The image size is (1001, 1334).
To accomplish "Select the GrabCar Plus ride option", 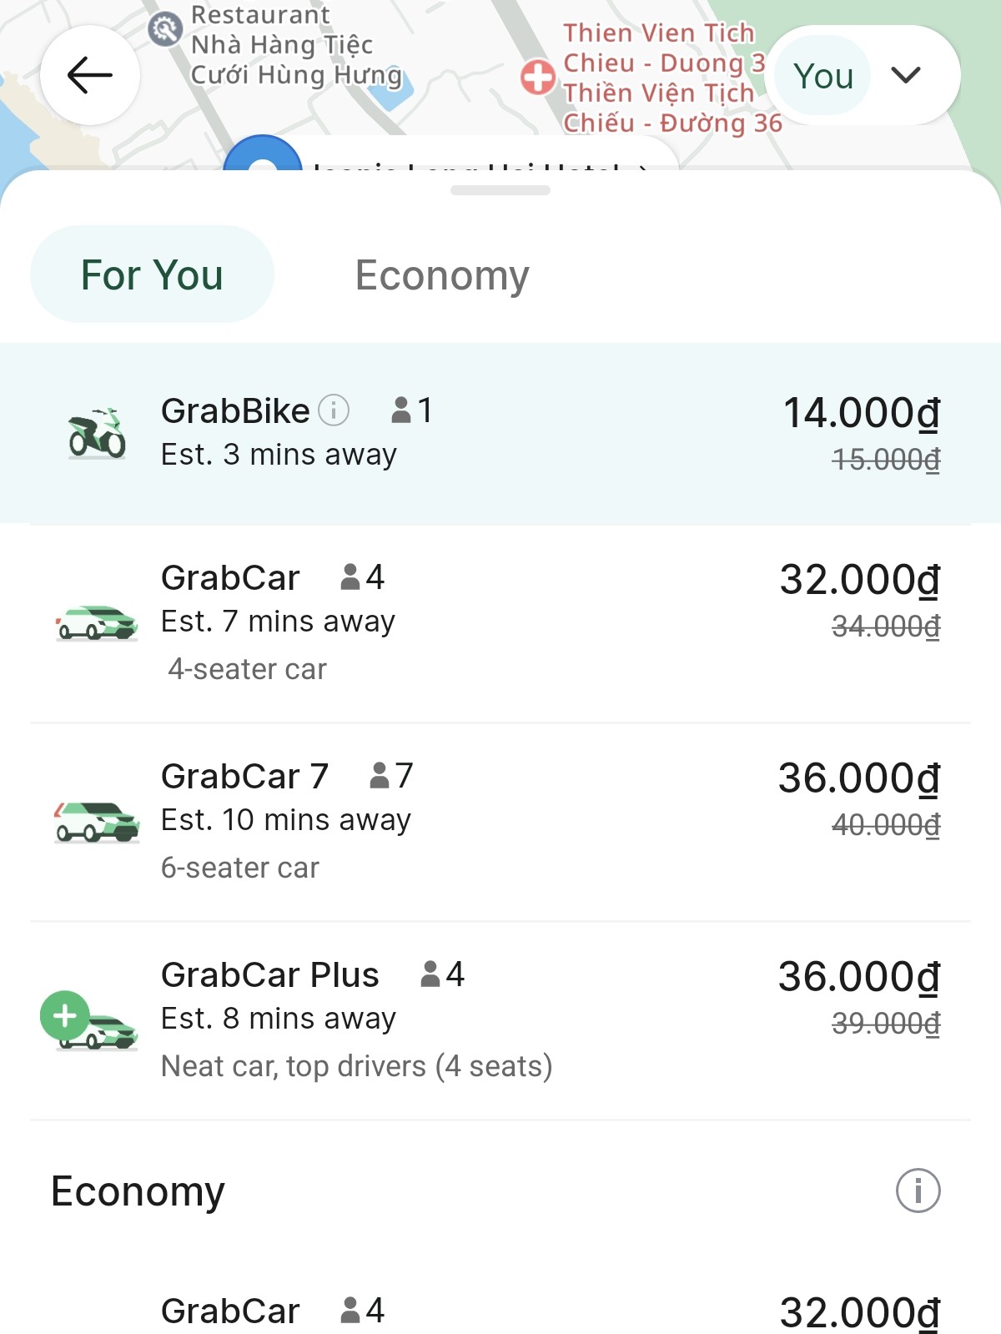I will coord(500,1020).
